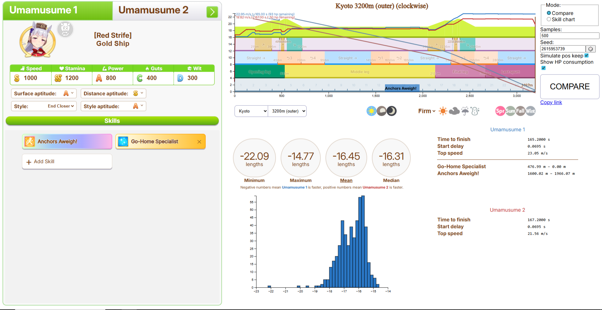Select the night moon icon

coord(392,111)
